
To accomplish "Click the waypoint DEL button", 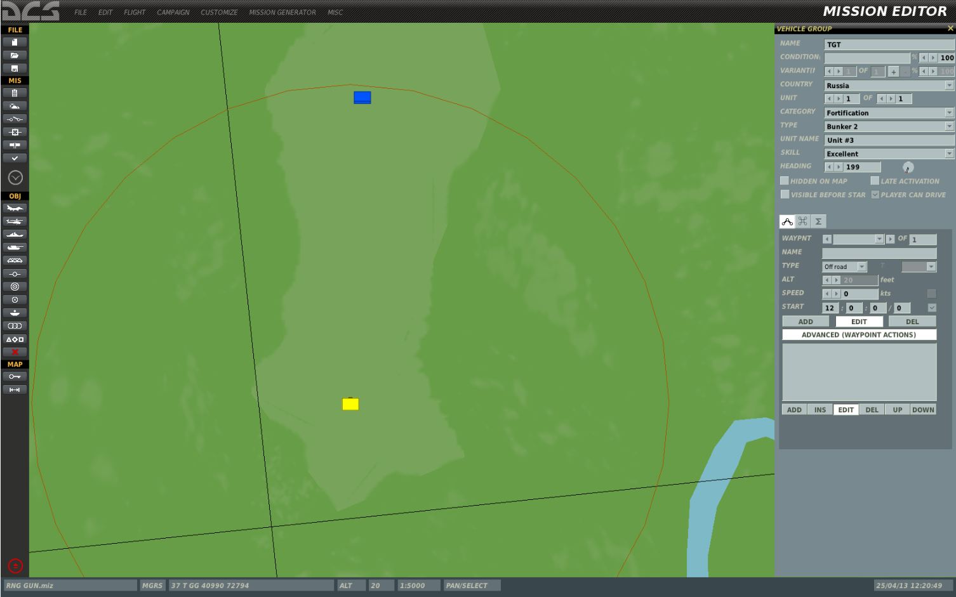I will (912, 322).
